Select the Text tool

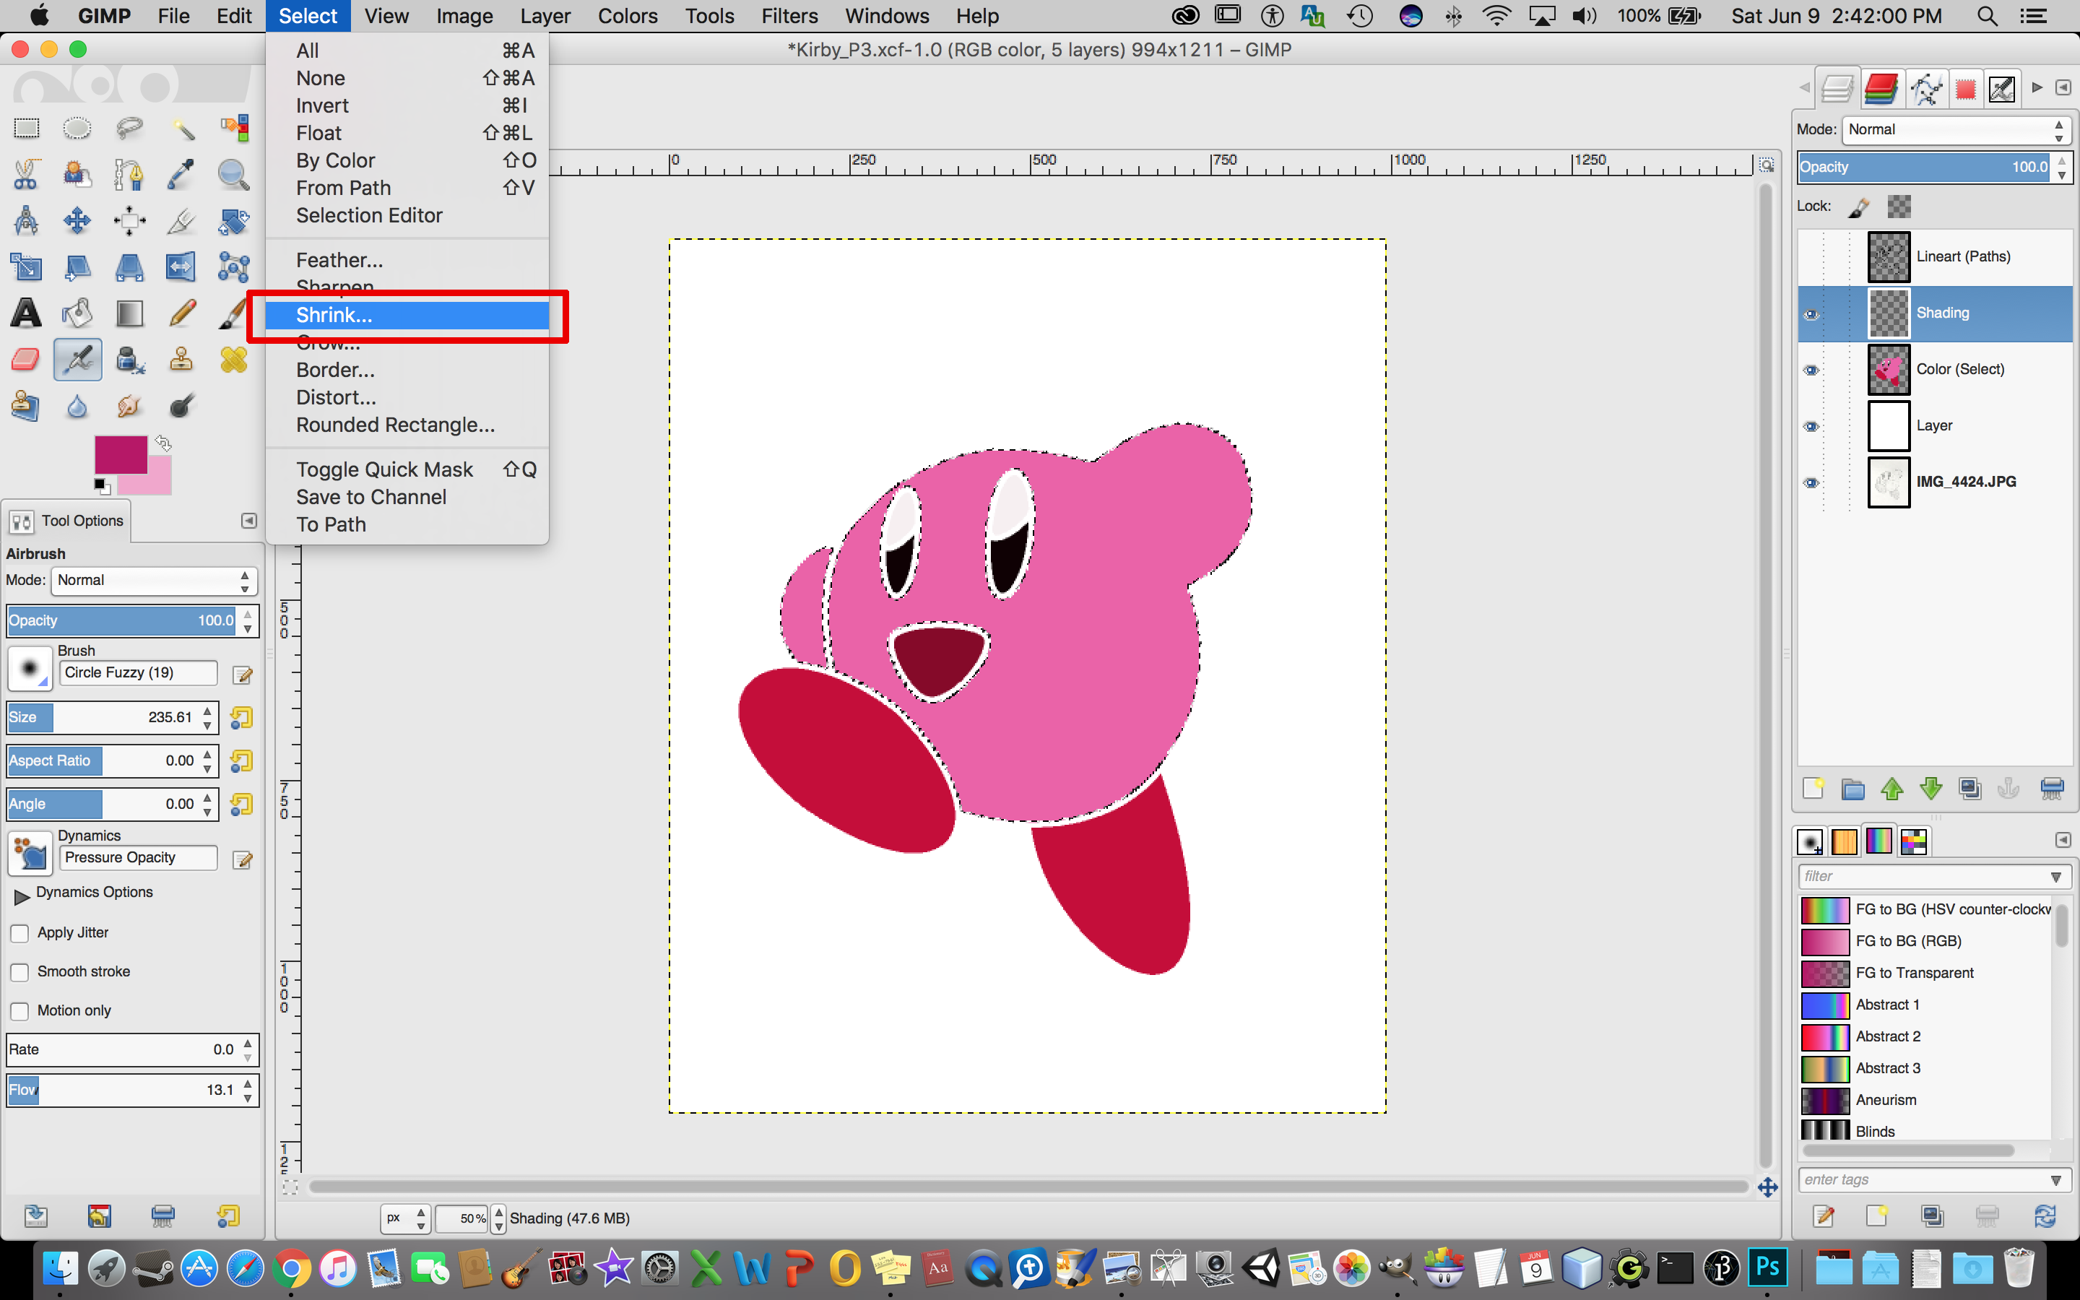click(x=26, y=313)
